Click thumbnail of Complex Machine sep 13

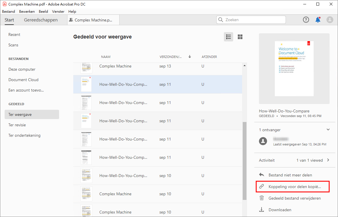point(86,68)
